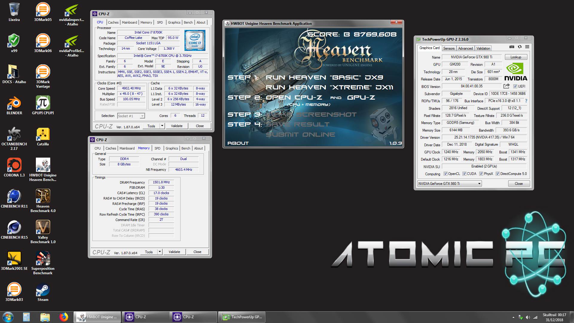
Task: Click RUN HEAVEN "XTREME" DX11 option
Action: [x=329, y=87]
